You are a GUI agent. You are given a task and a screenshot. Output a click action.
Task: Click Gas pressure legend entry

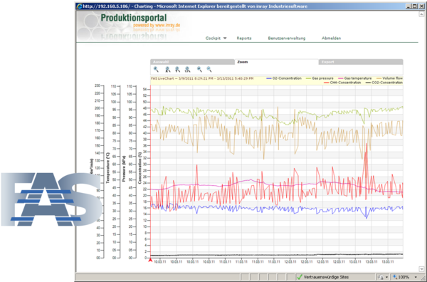(x=320, y=78)
